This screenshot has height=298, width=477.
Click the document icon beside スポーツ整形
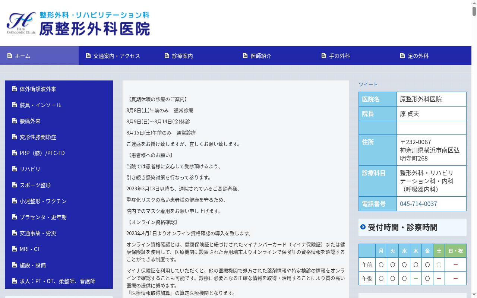(15, 185)
